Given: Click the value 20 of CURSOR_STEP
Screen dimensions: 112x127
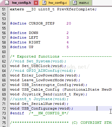Looking at the screenshot, I should 69,23.
